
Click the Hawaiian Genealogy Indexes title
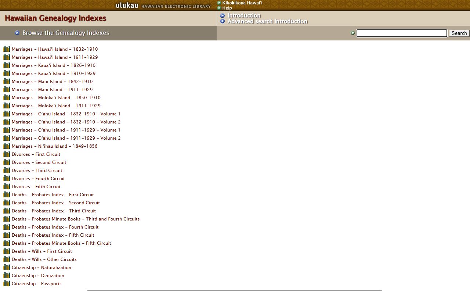(x=55, y=18)
